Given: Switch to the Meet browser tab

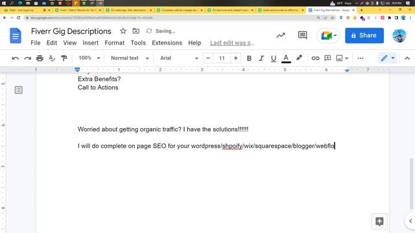Looking at the screenshot, I should [x=26, y=10].
